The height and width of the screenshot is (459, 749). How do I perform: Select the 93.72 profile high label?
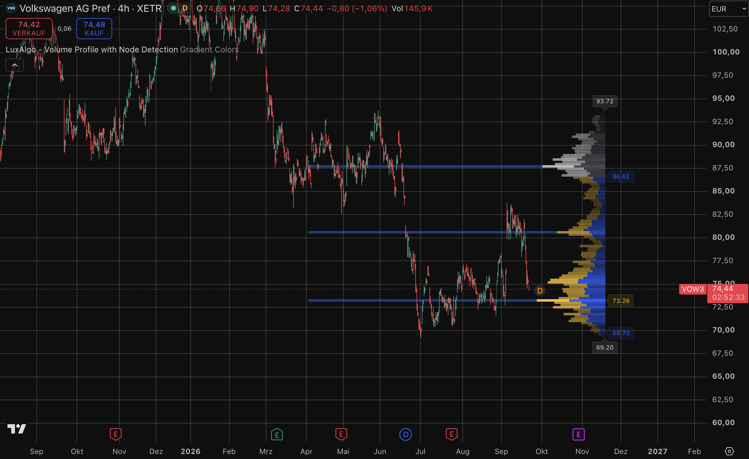point(605,101)
